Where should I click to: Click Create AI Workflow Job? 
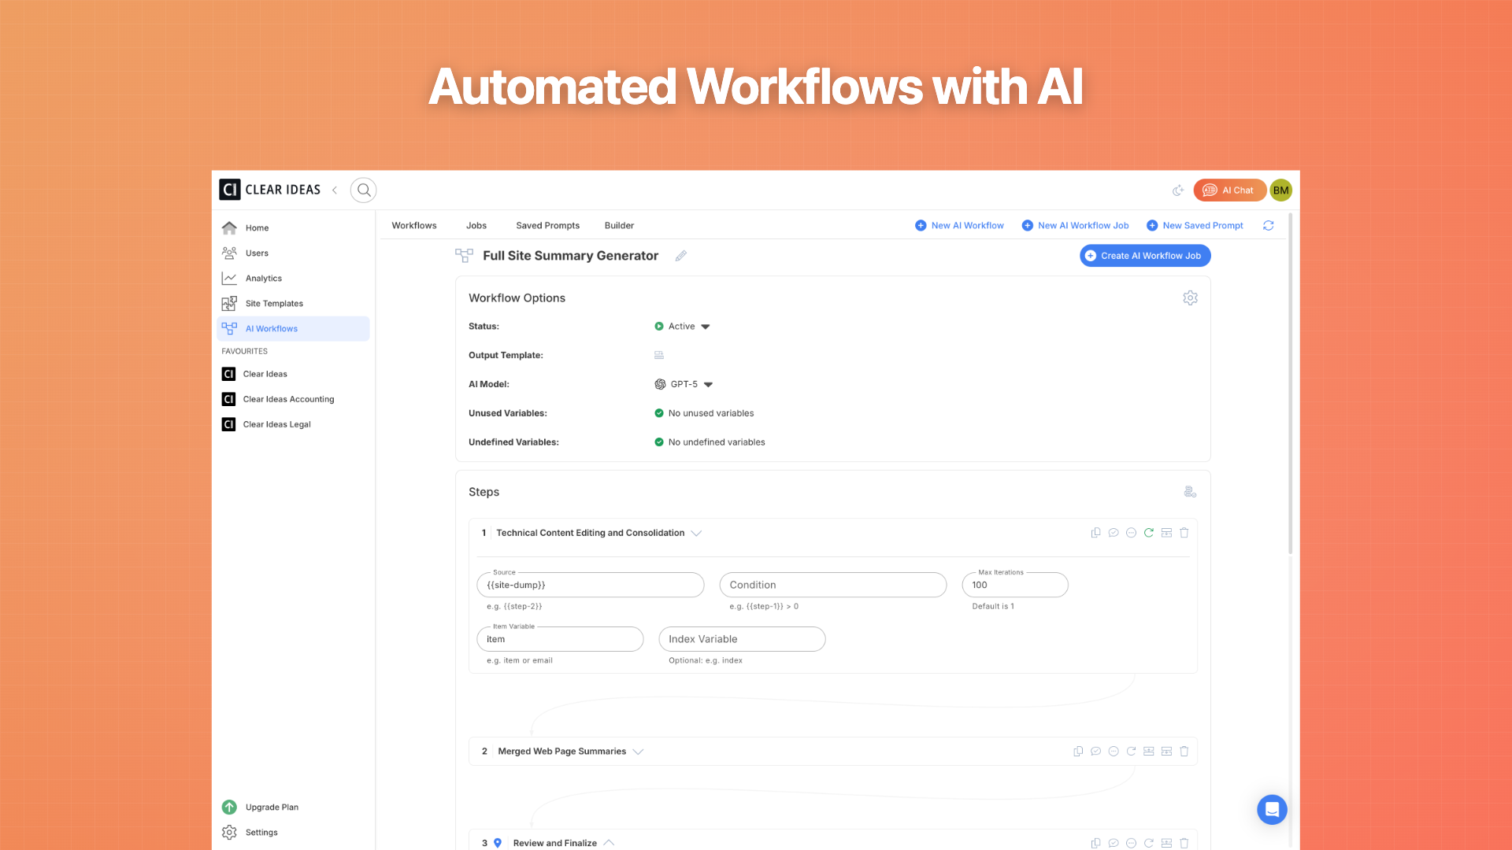(1144, 255)
